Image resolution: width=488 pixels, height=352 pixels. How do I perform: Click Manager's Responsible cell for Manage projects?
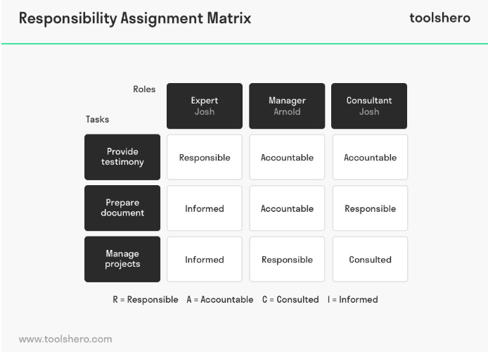[x=287, y=260]
